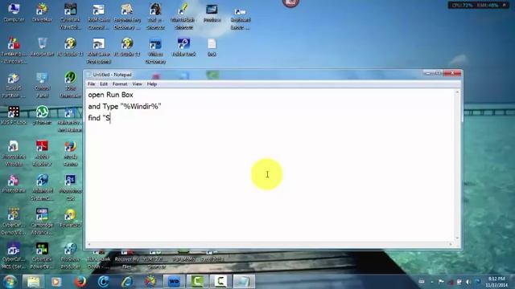Viewport: 515px width, 289px height.
Task: Click the line 'open Run Box' in Notepad
Action: coord(110,95)
